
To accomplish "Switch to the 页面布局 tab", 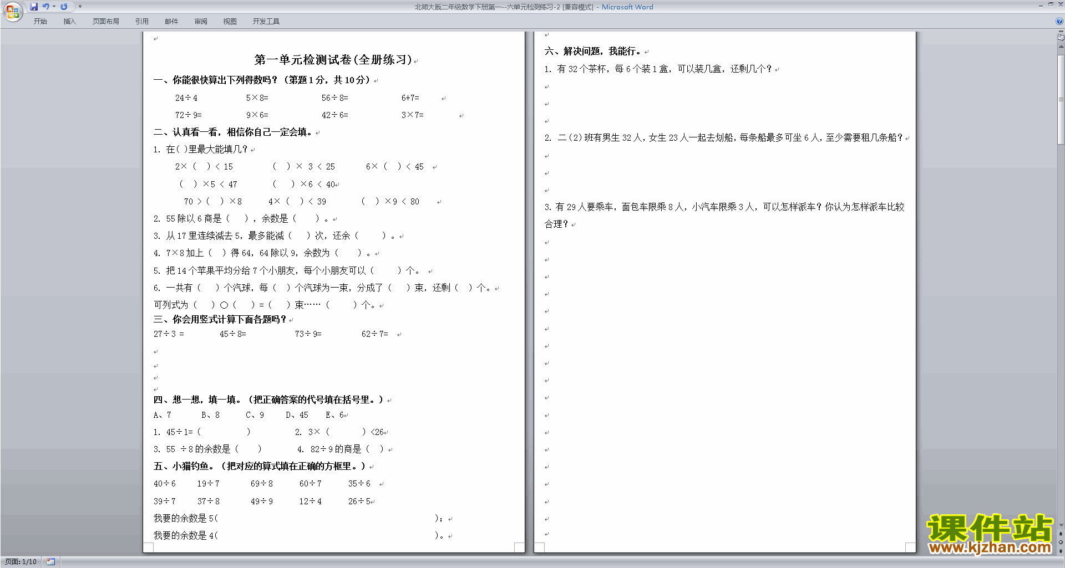I will point(106,22).
